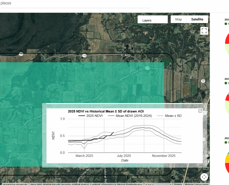Toggle fullscreen map view
229x185 pixels.
click(204, 31)
